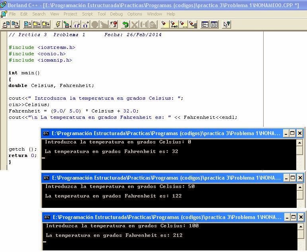307x252 pixels.
Task: Open the Script menu
Action: pyautogui.click(x=87, y=14)
